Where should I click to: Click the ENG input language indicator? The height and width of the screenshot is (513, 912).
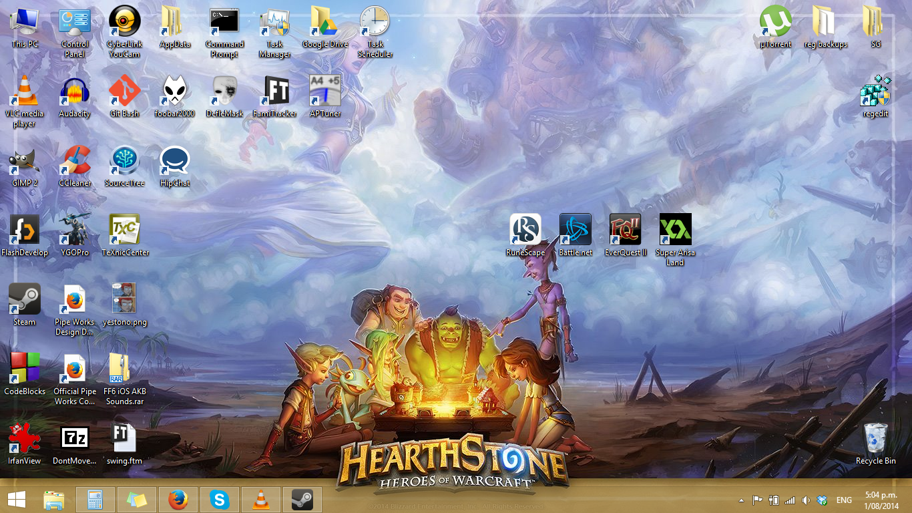[x=844, y=500]
